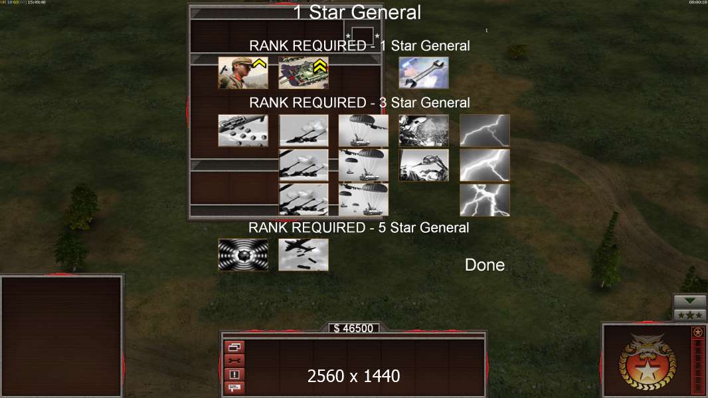Viewport: 708px width, 398px height.
Task: Select the third-level Artillery Barrage power
Action: (x=304, y=200)
